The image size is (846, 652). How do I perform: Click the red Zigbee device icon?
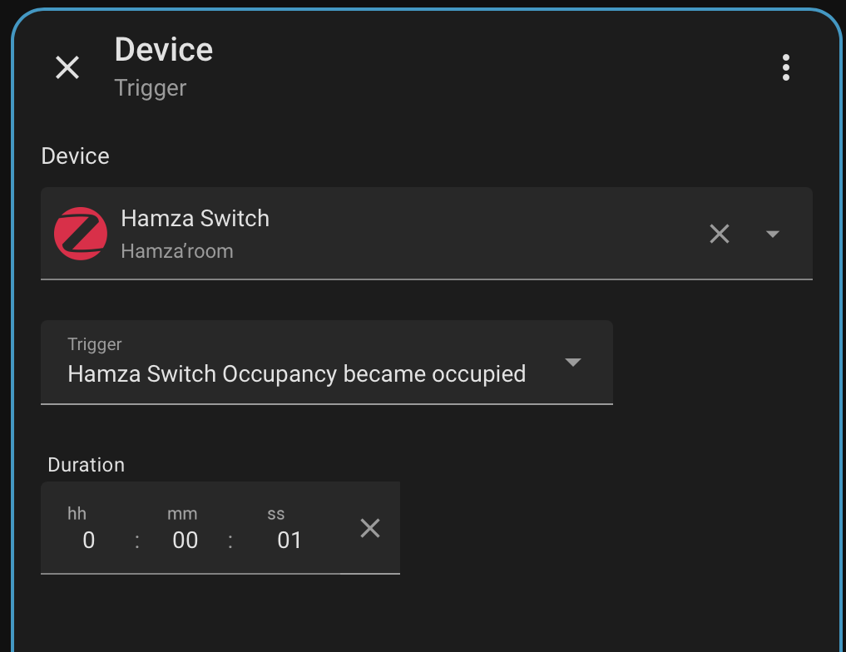pos(80,234)
